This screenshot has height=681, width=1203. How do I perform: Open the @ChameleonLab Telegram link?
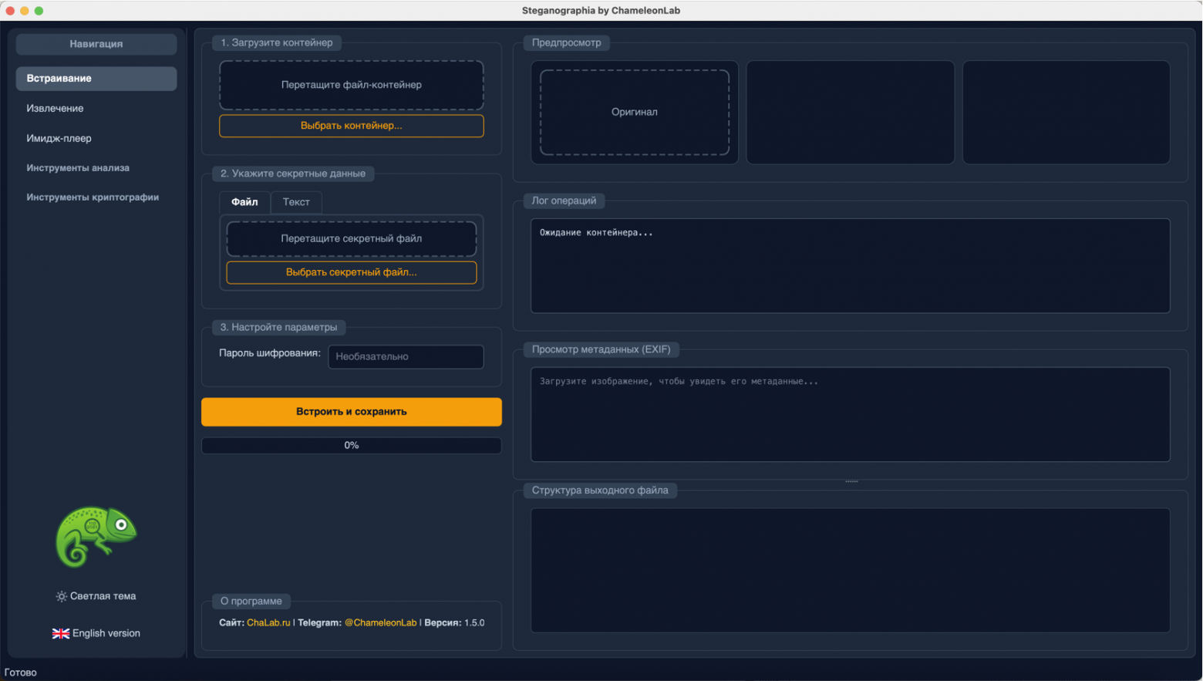click(x=380, y=622)
